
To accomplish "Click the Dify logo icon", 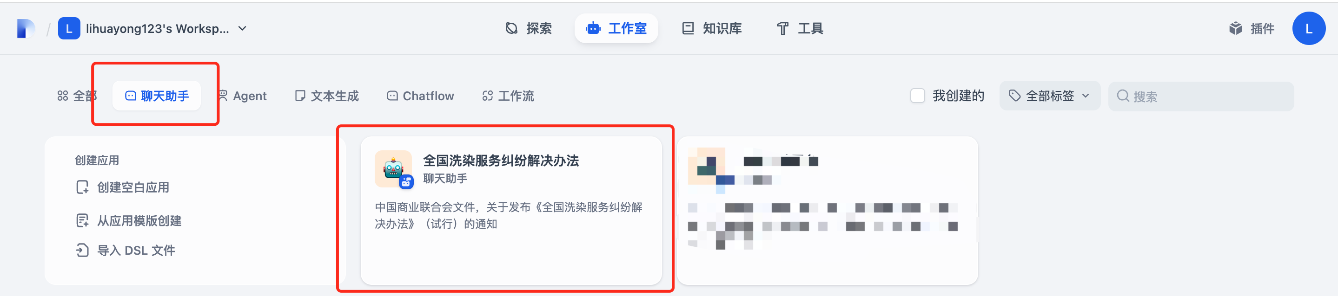I will point(26,28).
